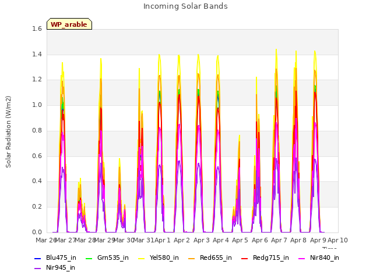This screenshot has height=279, width=373.
Task: Click the Incoming Solar Bands chart title
Action: (185, 6)
